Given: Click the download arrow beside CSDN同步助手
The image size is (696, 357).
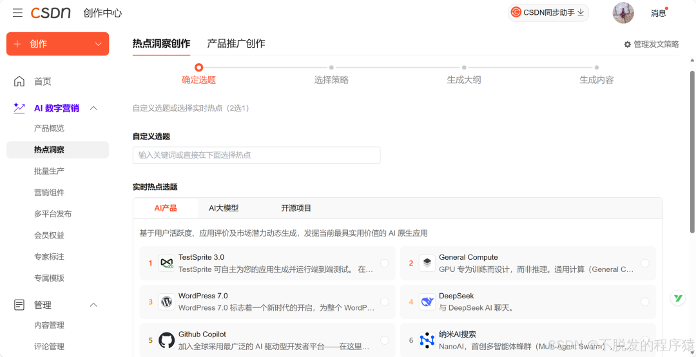Looking at the screenshot, I should click(x=580, y=12).
